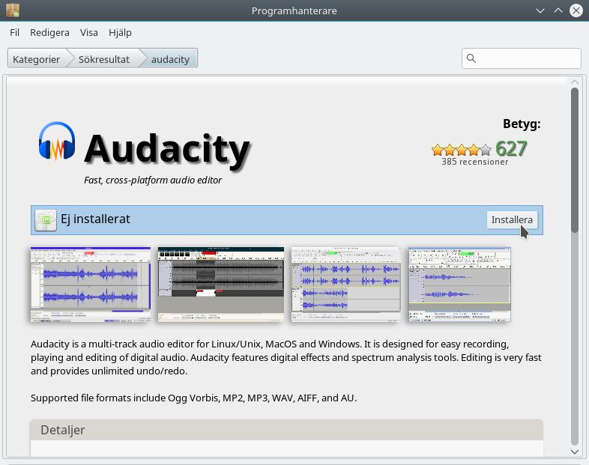Click the Detaljer section header
This screenshot has height=465, width=589.
click(x=286, y=430)
